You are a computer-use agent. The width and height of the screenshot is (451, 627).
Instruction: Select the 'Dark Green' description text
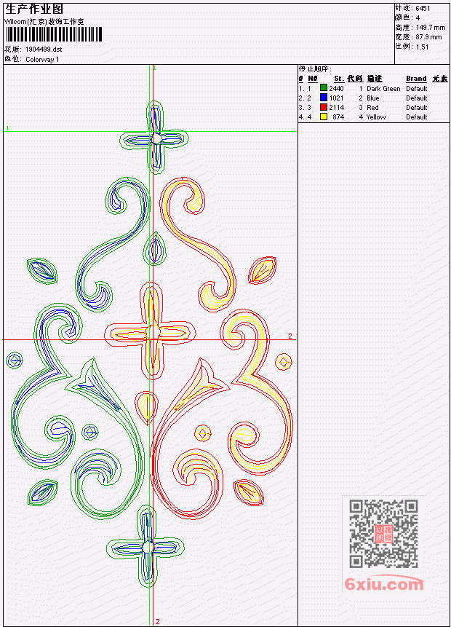[383, 88]
